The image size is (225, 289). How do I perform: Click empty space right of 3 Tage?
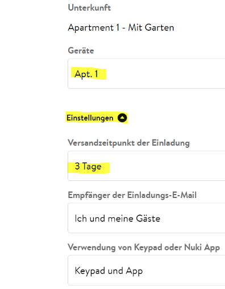(166, 166)
